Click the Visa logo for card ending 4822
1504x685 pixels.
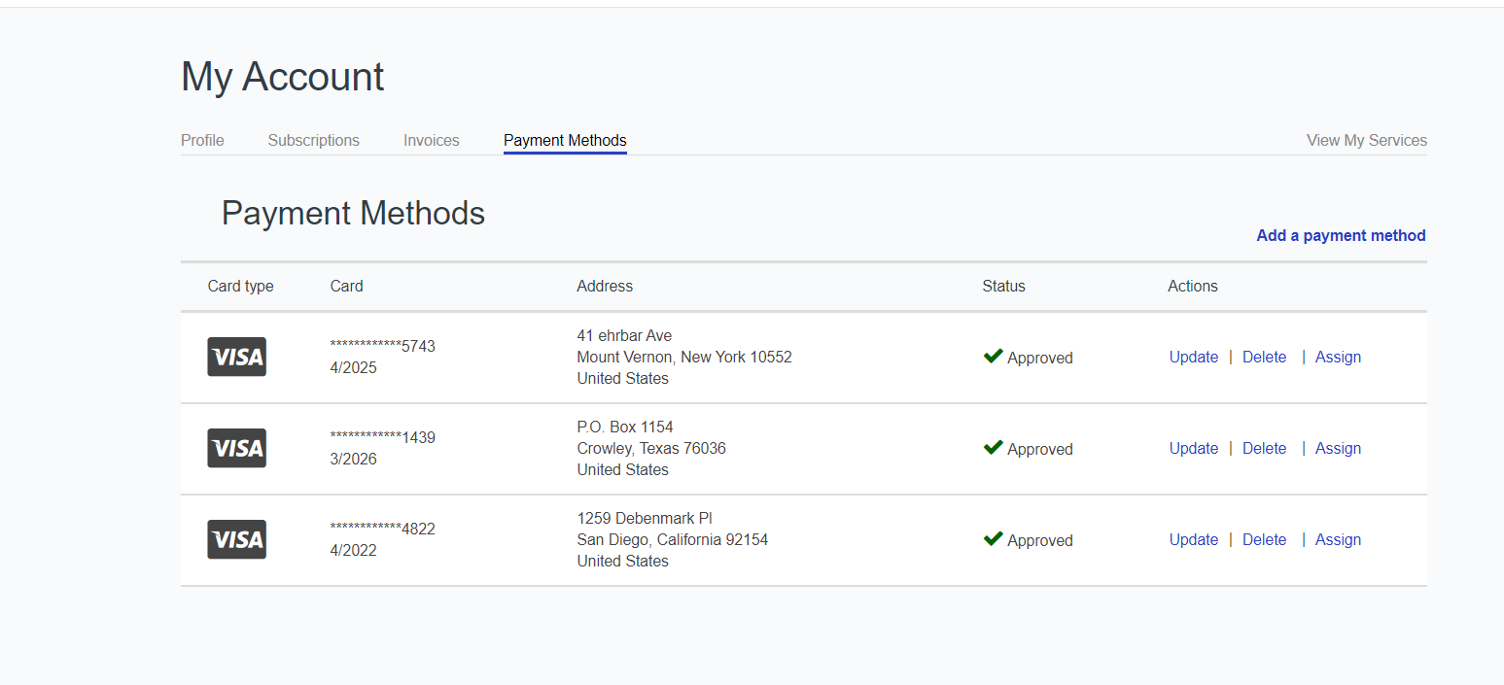pyautogui.click(x=236, y=539)
